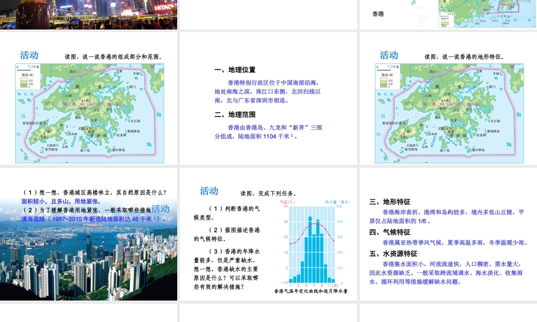Click the 活动 heading on the climate chart slide
Image resolution: width=537 pixels, height=322 pixels.
click(209, 191)
